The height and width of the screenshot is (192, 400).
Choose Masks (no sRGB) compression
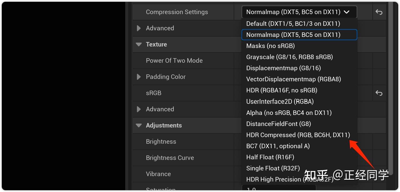coord(270,46)
